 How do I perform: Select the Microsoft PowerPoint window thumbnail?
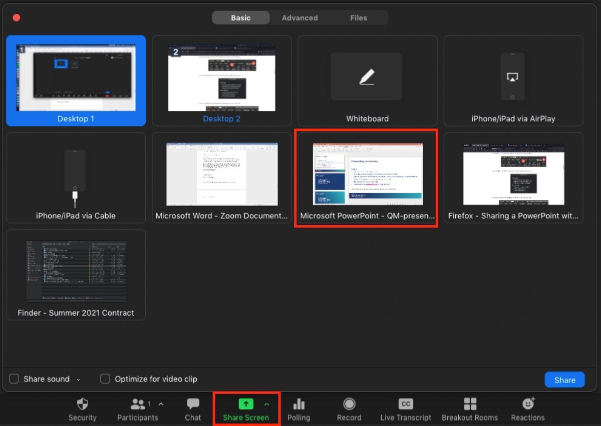[367, 174]
